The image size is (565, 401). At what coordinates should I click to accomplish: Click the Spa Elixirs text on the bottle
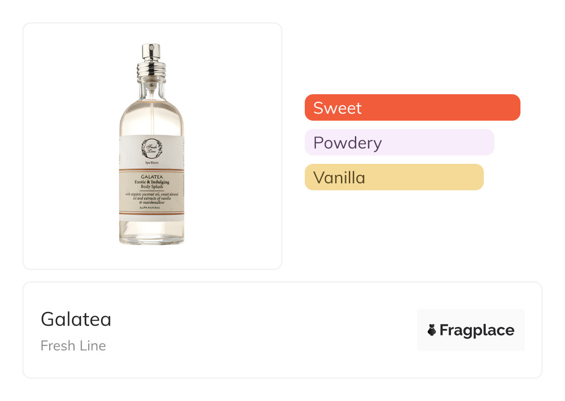click(x=152, y=163)
